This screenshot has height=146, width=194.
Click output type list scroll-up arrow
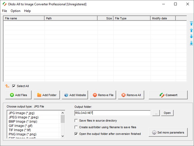[63, 113]
